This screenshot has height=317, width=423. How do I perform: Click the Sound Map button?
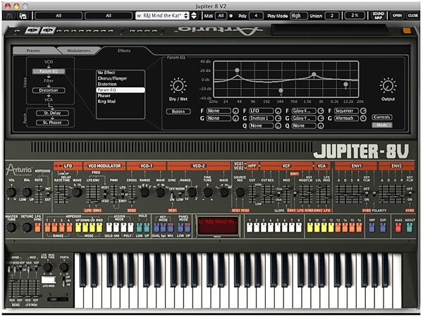(x=378, y=15)
